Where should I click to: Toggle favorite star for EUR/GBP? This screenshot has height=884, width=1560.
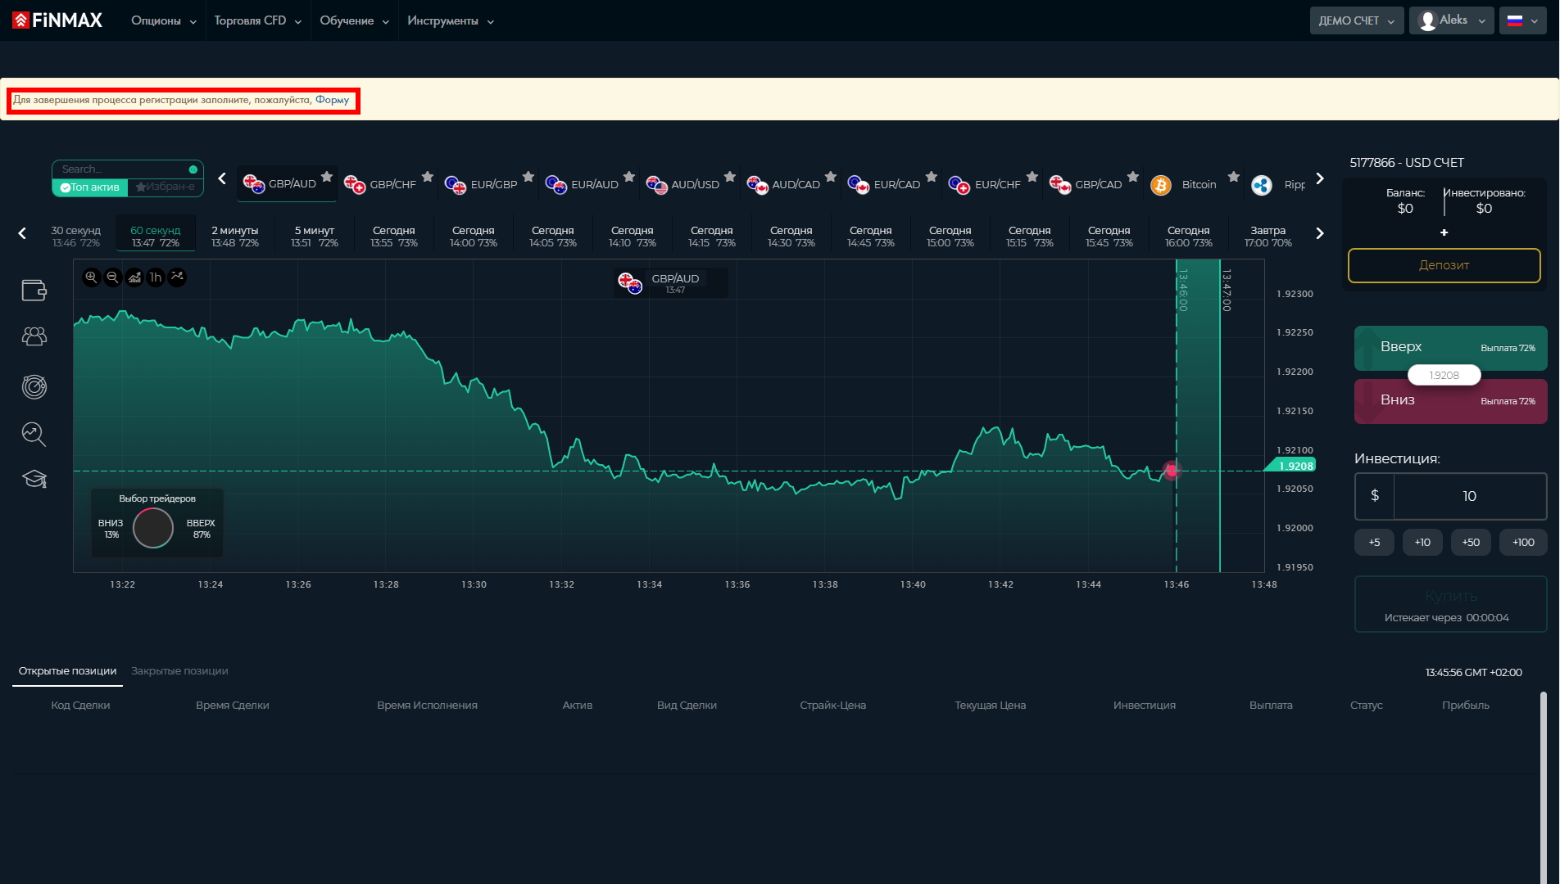coord(528,177)
